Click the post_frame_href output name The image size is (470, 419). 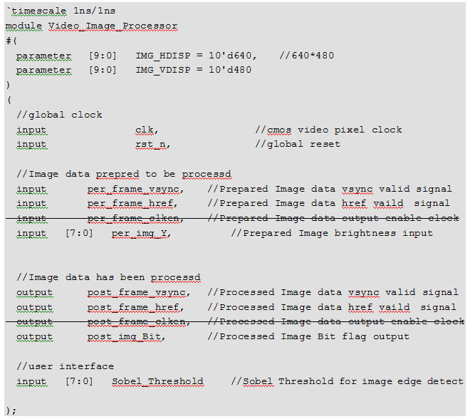tap(134, 307)
